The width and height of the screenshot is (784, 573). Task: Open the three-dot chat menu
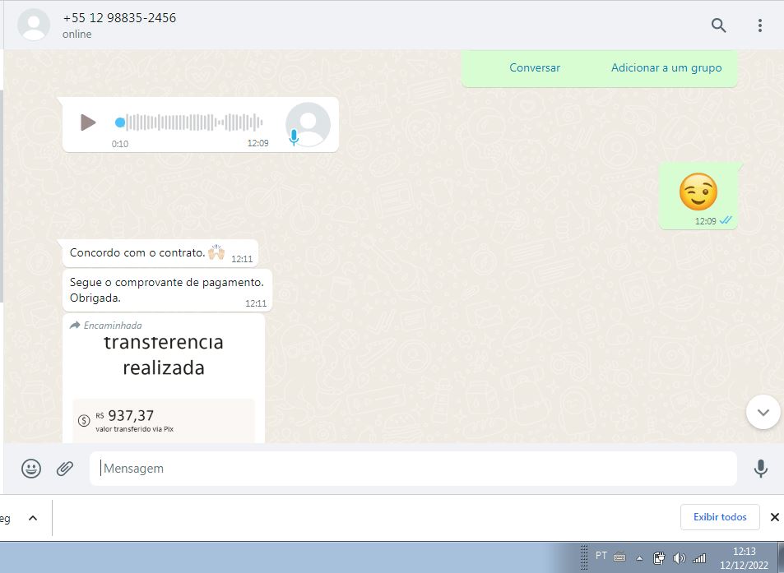coord(759,25)
